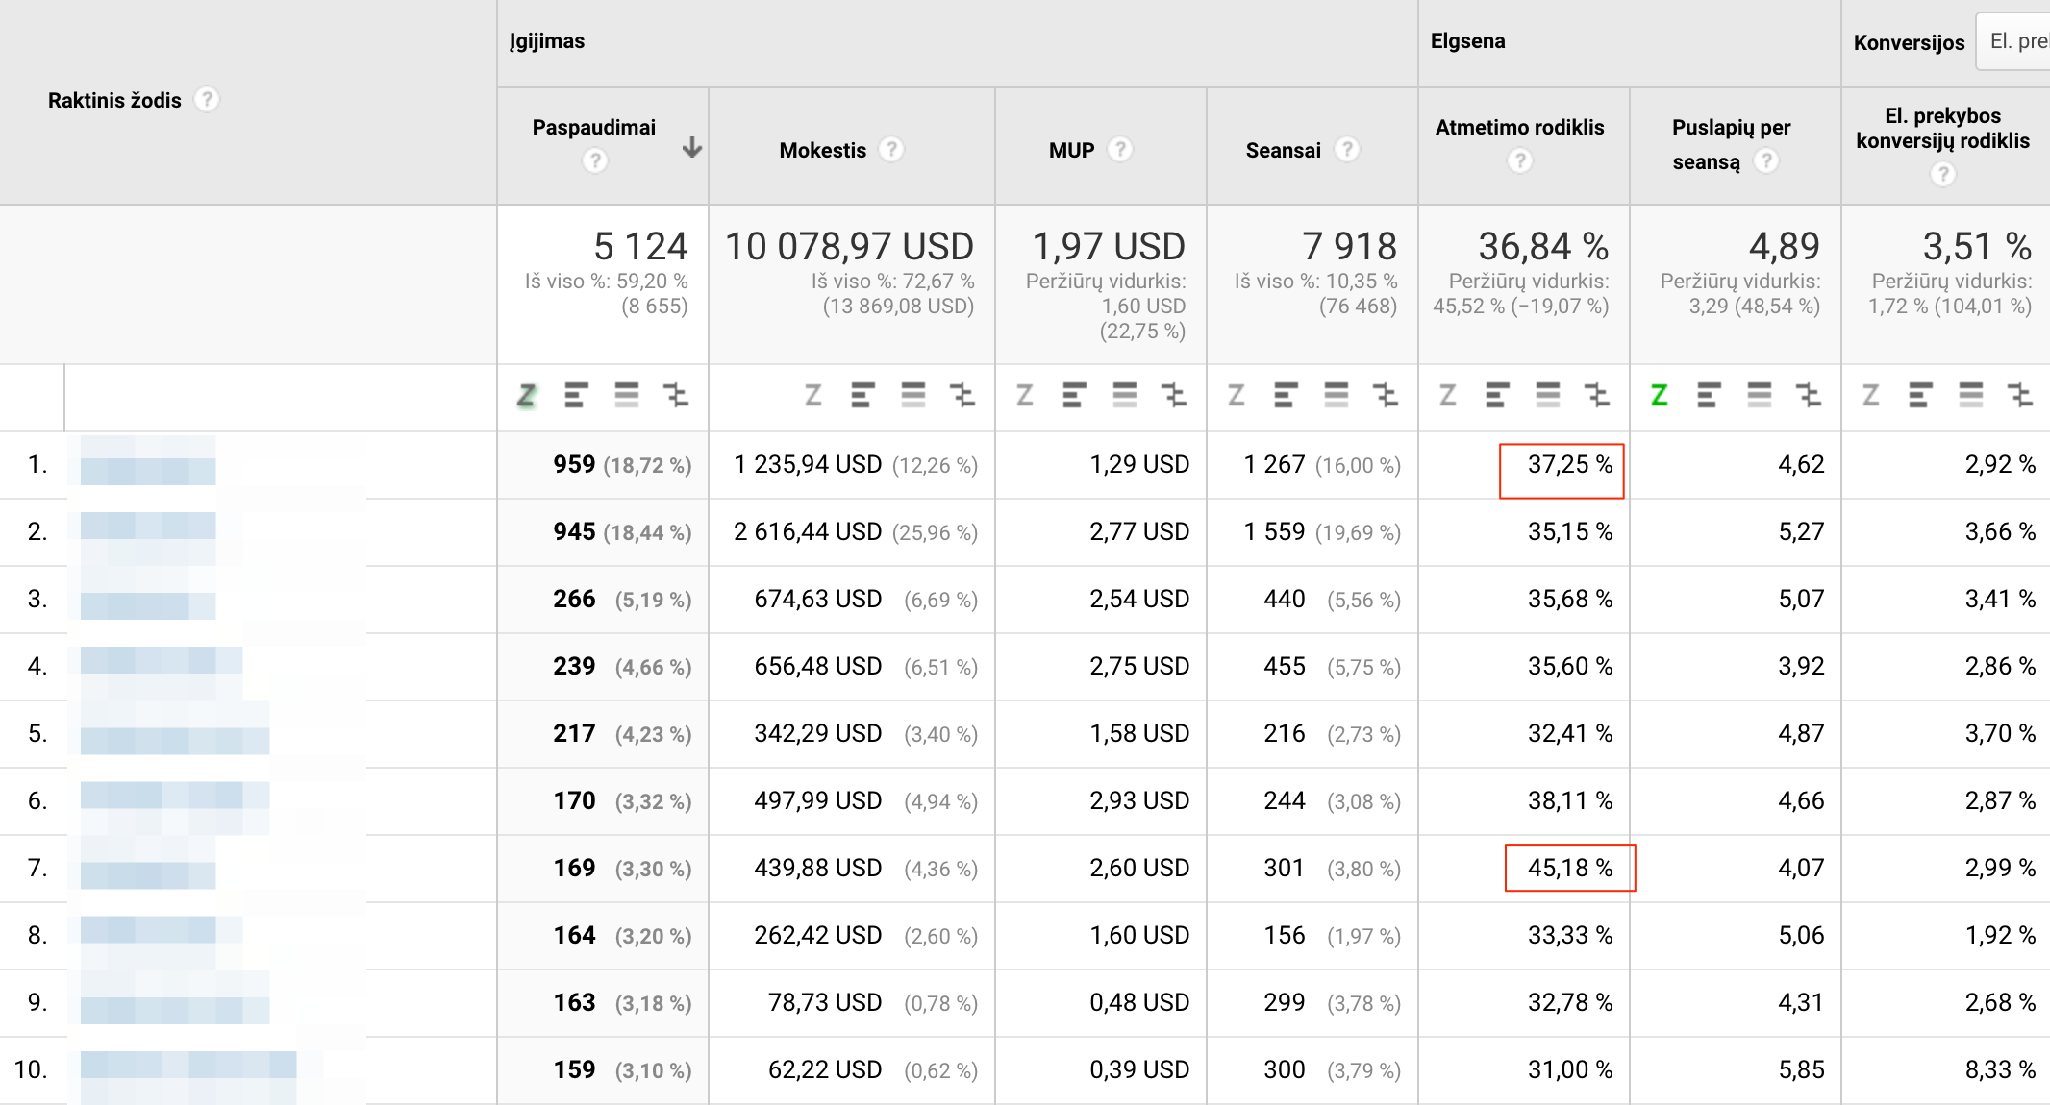Sort the table by the Seansai column header
2050x1105 pixels.
[x=1283, y=150]
